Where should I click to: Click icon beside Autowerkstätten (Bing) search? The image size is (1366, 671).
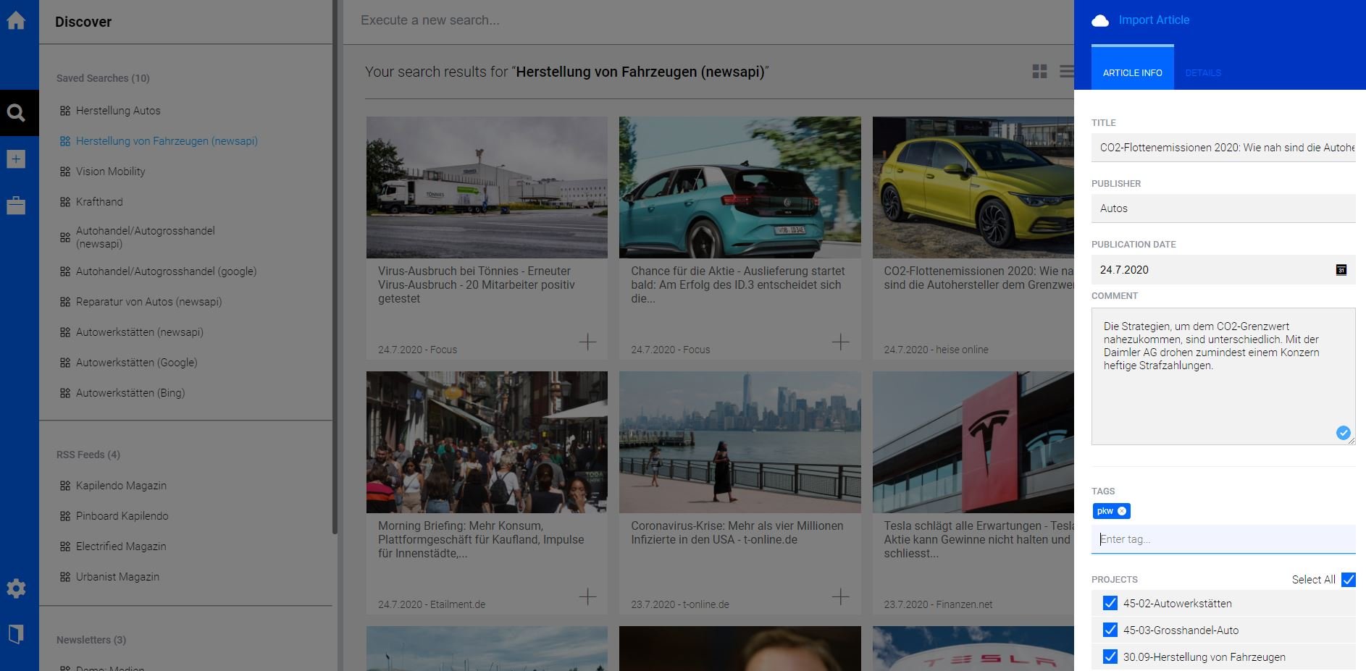pyautogui.click(x=65, y=393)
